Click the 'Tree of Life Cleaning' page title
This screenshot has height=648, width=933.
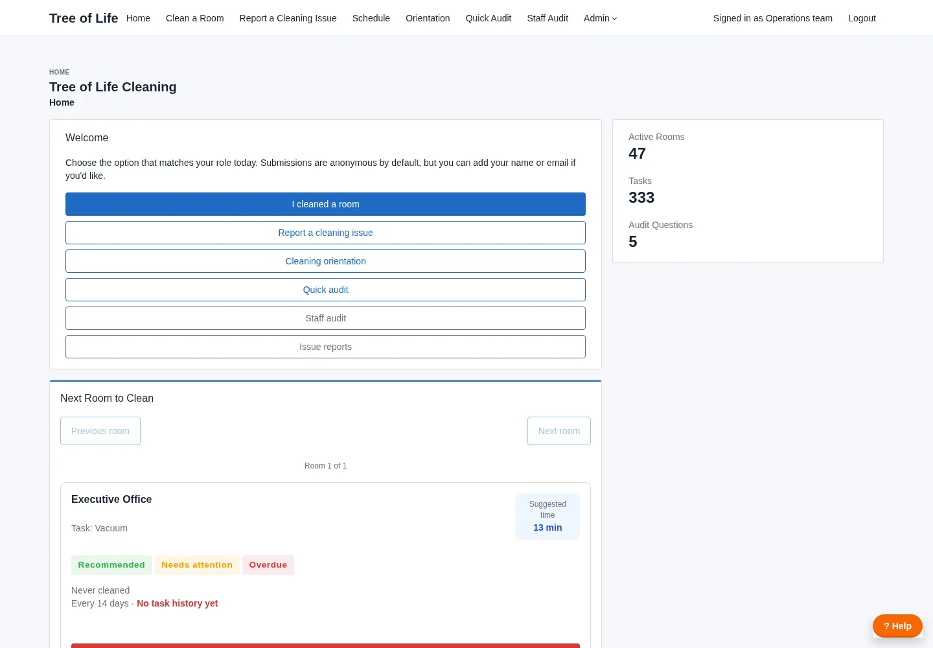[x=113, y=87]
